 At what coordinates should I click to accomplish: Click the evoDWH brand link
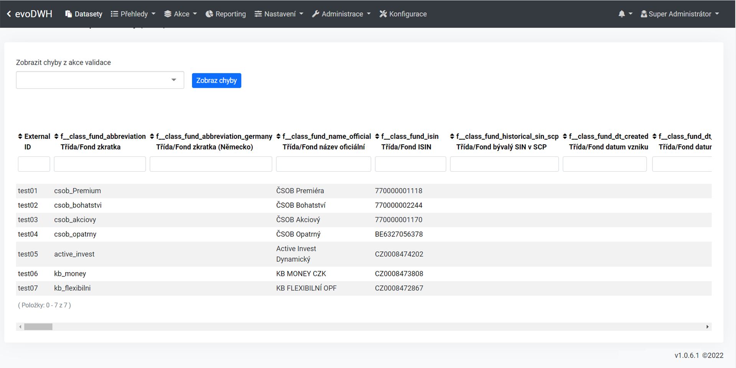coord(34,14)
